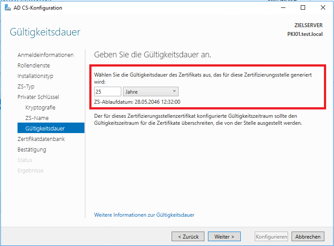
Task: Open the Installationstyp step
Action: pos(35,76)
